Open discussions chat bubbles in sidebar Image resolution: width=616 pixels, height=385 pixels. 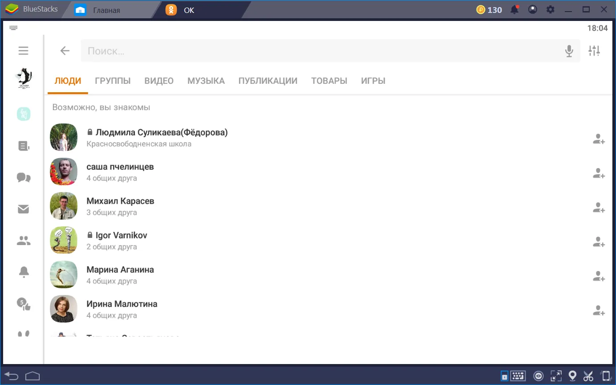coord(24,178)
